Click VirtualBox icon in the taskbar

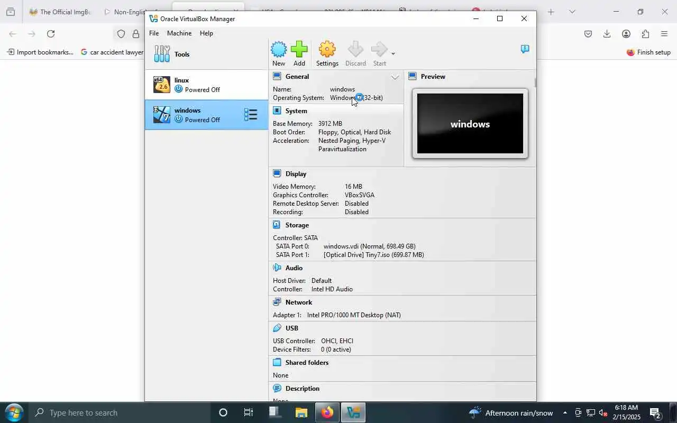click(x=353, y=412)
